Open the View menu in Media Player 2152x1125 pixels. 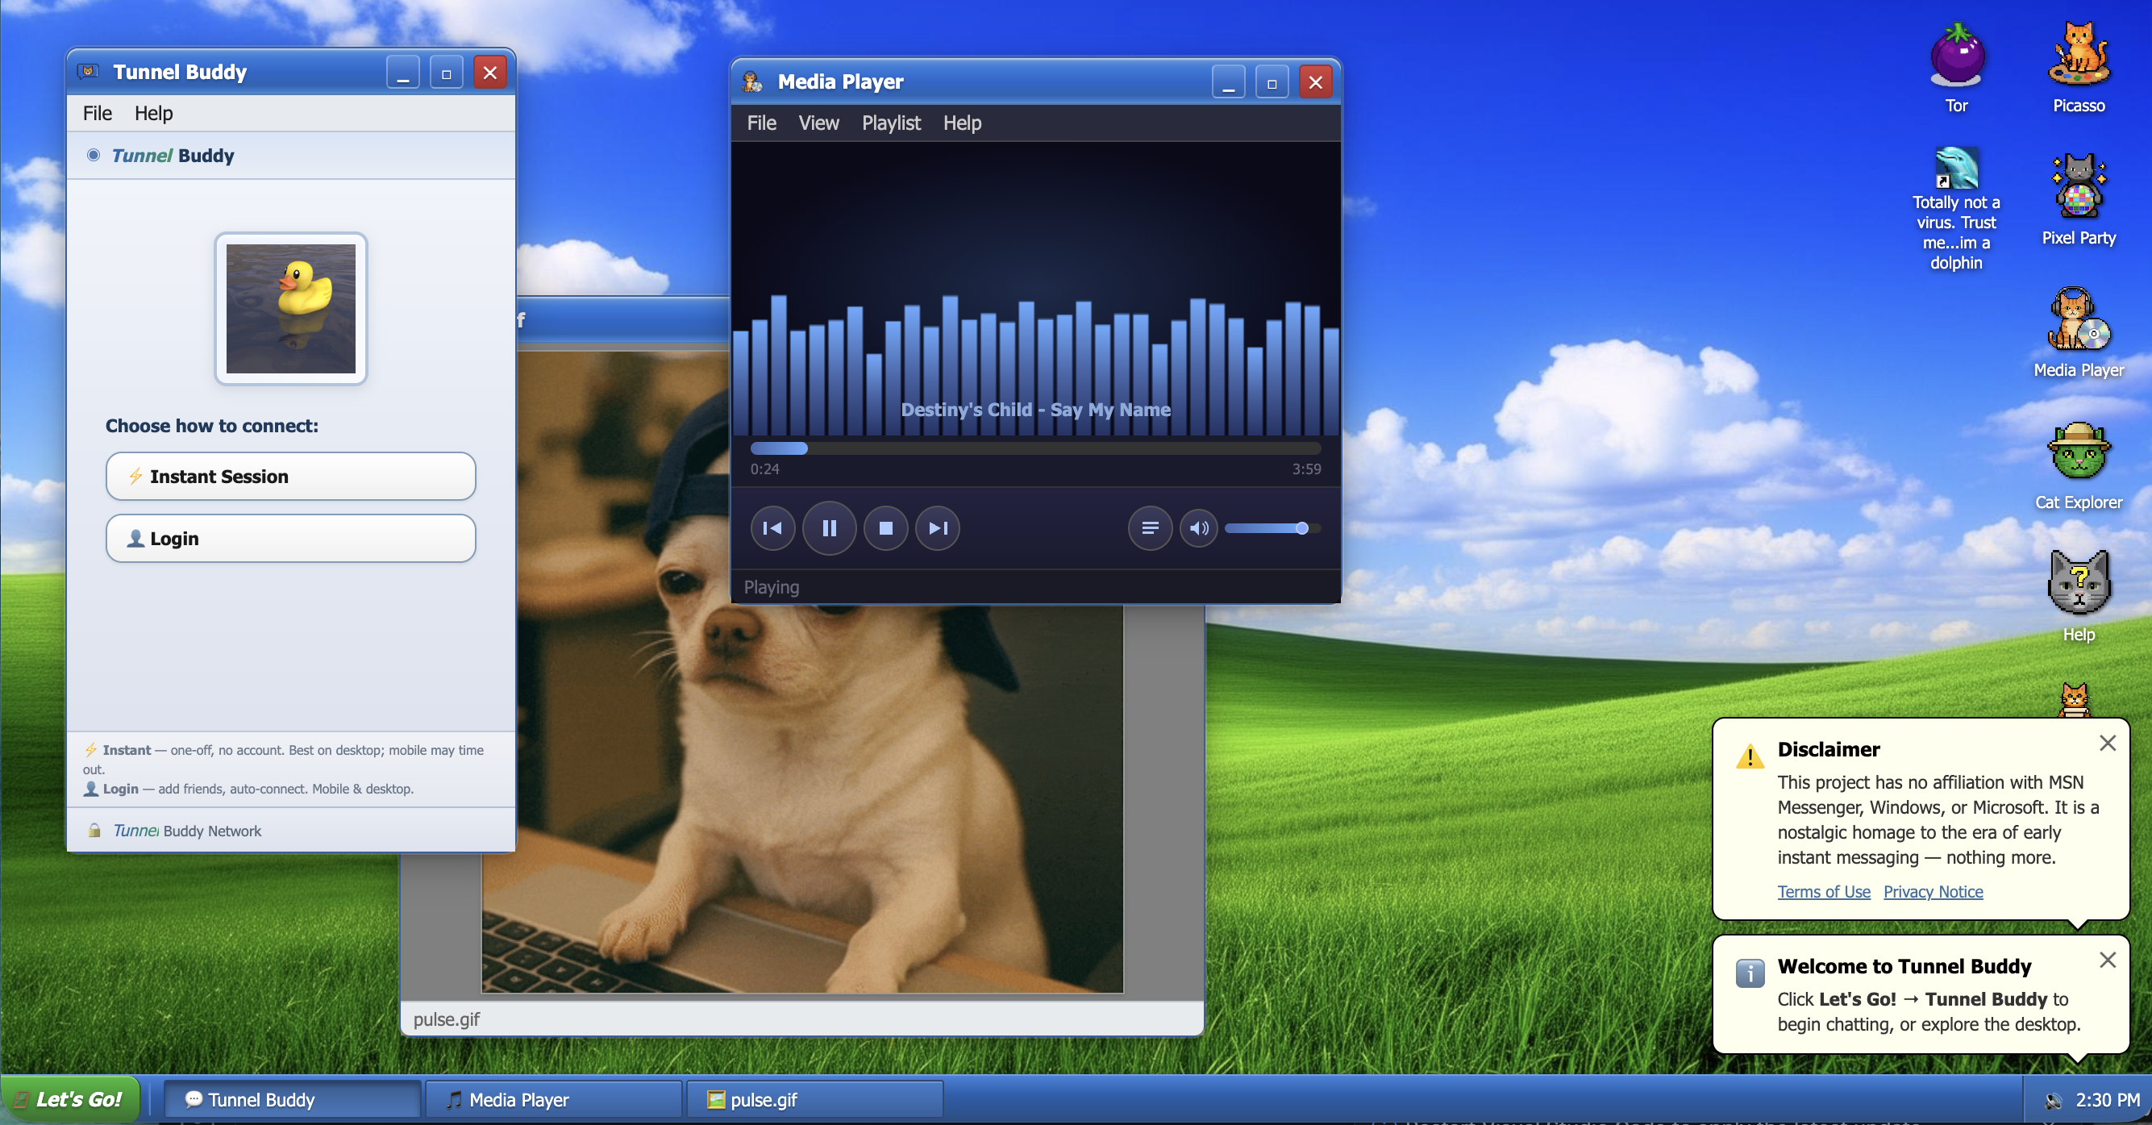pyautogui.click(x=818, y=123)
